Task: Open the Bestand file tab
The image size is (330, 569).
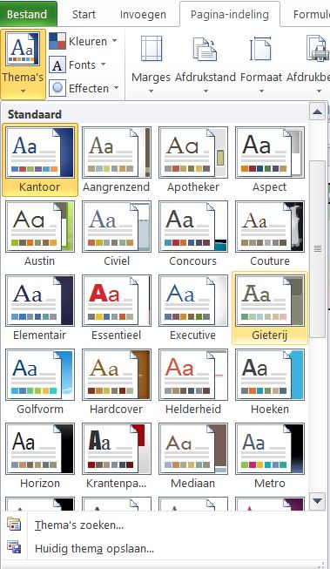Action: (27, 14)
